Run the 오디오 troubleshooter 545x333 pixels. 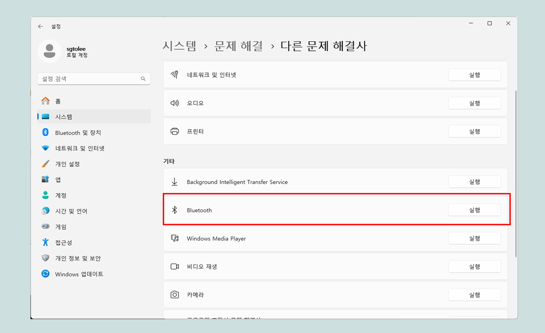[474, 103]
